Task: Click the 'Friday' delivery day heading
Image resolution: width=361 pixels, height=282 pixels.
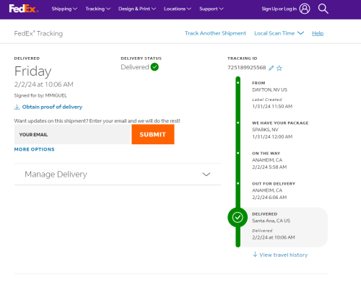Action: pyautogui.click(x=32, y=71)
